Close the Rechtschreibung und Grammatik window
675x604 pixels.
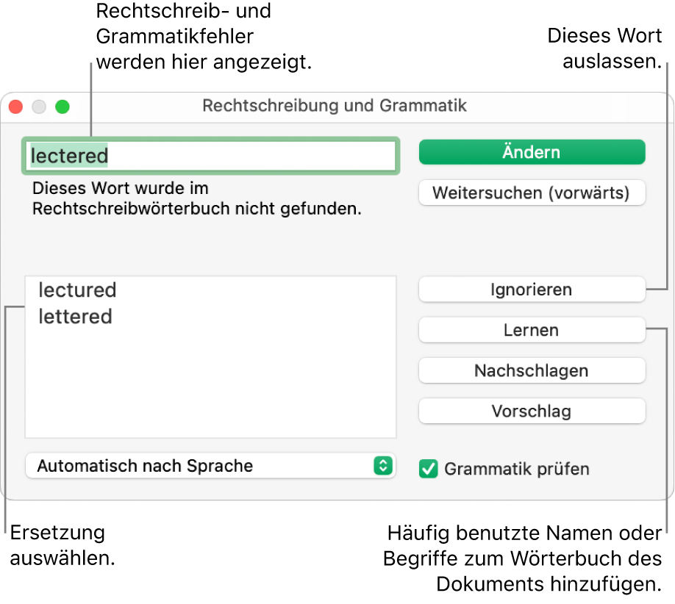pos(15,107)
